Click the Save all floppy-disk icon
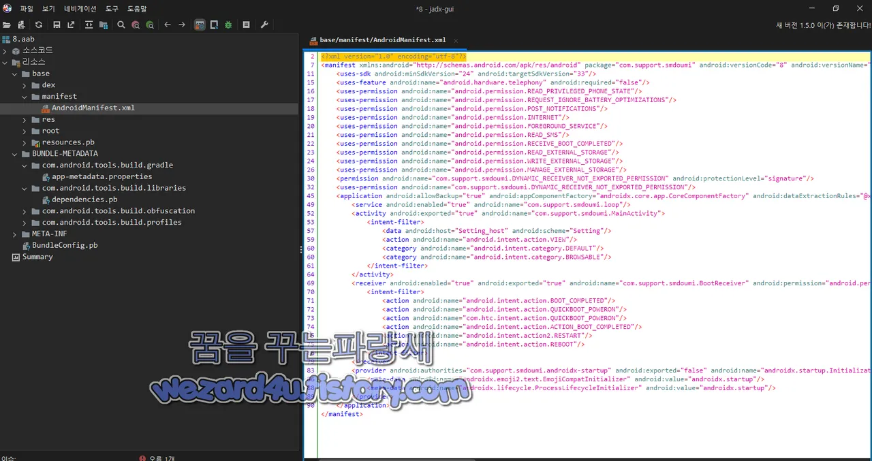The width and height of the screenshot is (872, 461). click(x=57, y=25)
